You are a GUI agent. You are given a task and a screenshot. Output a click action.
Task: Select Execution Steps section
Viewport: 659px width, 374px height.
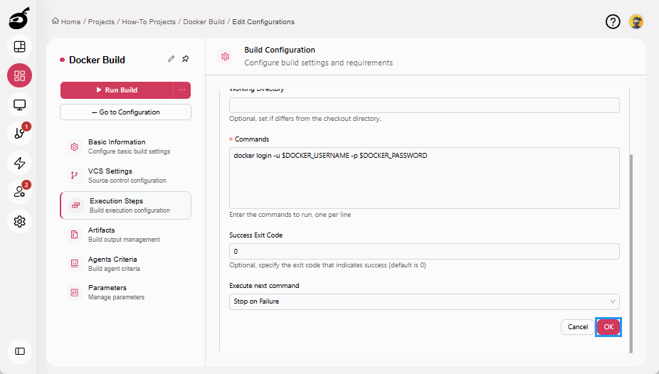click(x=126, y=205)
